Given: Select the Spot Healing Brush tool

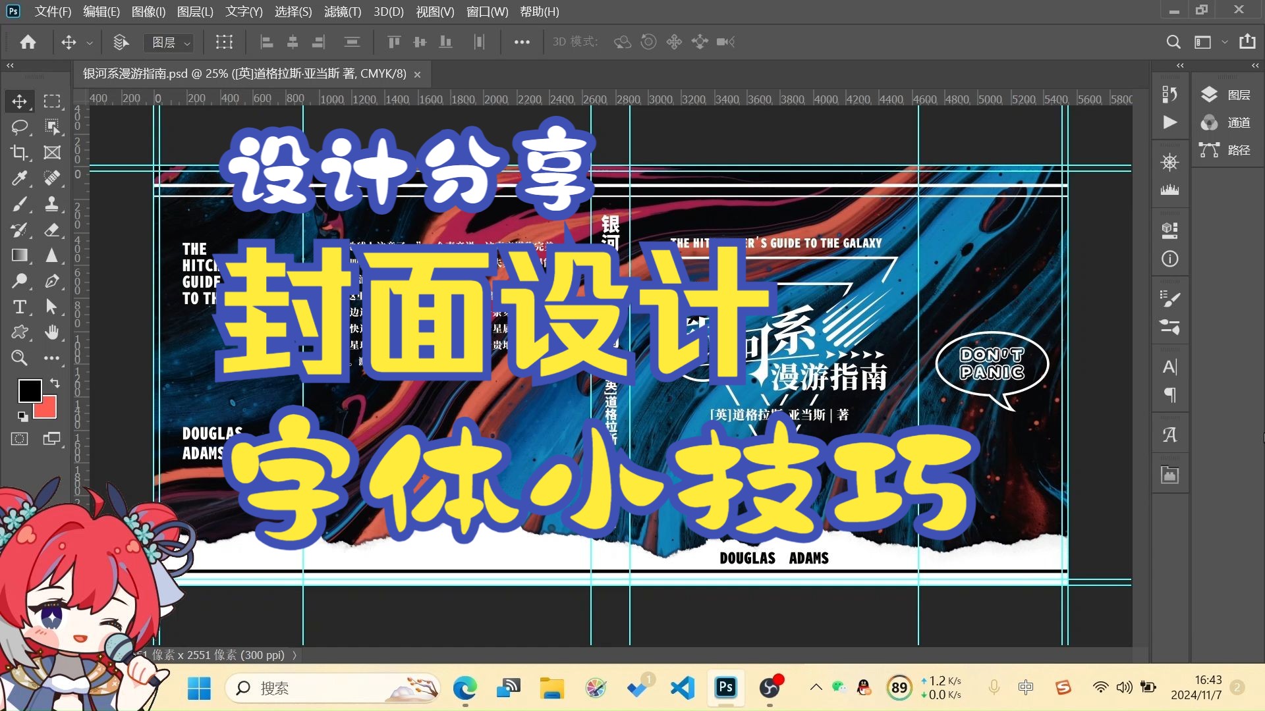Looking at the screenshot, I should coord(52,178).
